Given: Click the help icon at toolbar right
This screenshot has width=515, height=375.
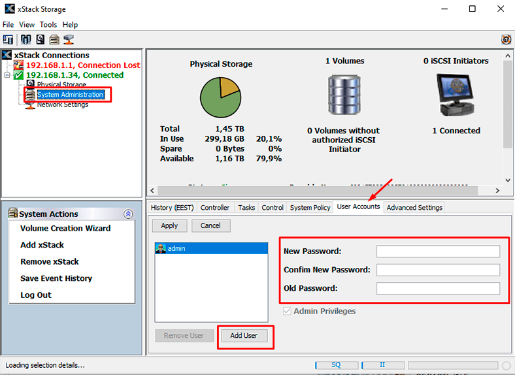Looking at the screenshot, I should click(x=506, y=39).
